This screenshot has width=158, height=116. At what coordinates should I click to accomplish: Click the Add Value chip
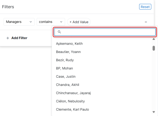pyautogui.click(x=79, y=22)
